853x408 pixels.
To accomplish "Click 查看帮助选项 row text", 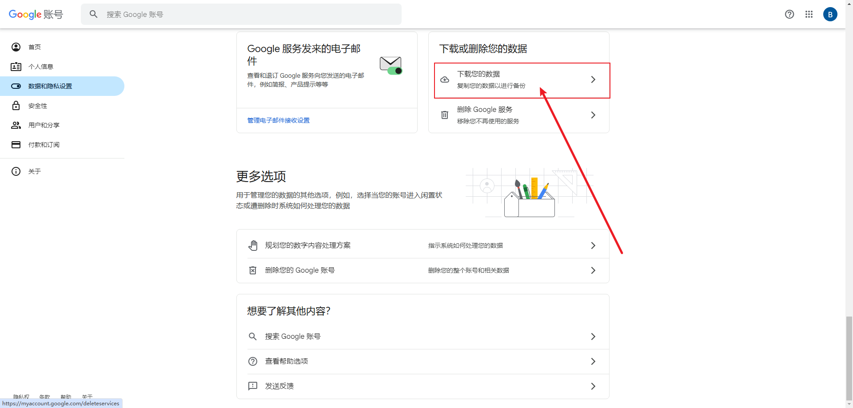I will [287, 361].
